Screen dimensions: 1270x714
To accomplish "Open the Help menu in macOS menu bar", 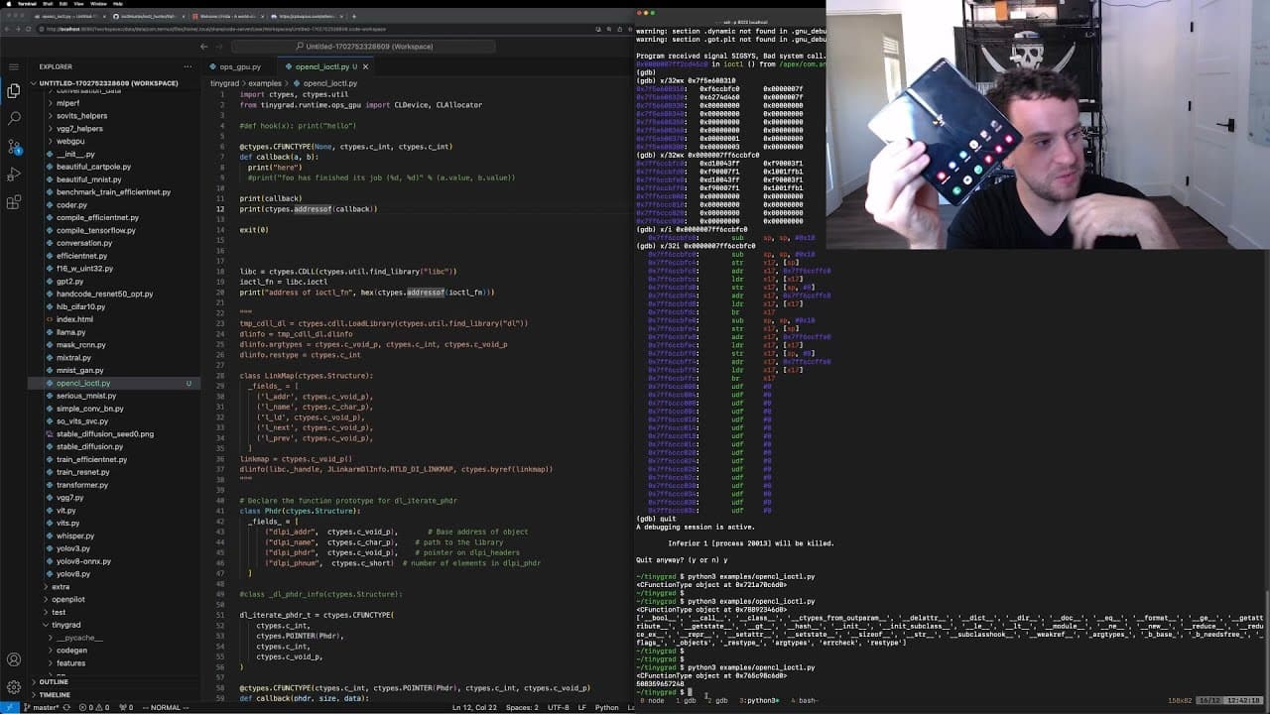I will pyautogui.click(x=117, y=4).
